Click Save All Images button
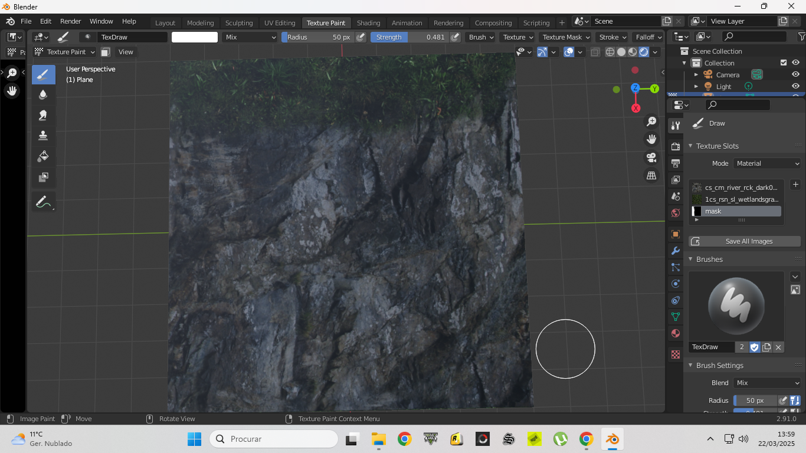This screenshot has height=453, width=806. tap(745, 241)
